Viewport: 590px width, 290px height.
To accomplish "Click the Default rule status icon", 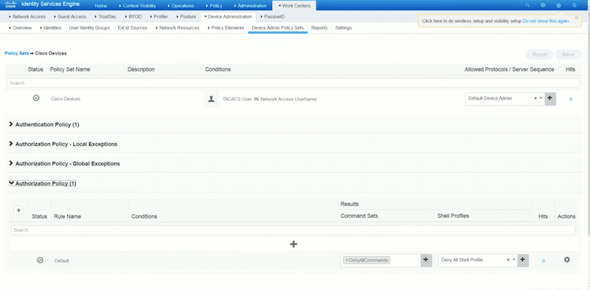I will point(40,260).
